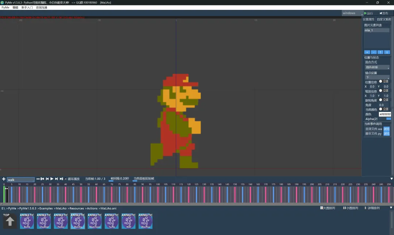The image size is (394, 235).
Task: Step forward to the next frame
Action: [x=57, y=179]
